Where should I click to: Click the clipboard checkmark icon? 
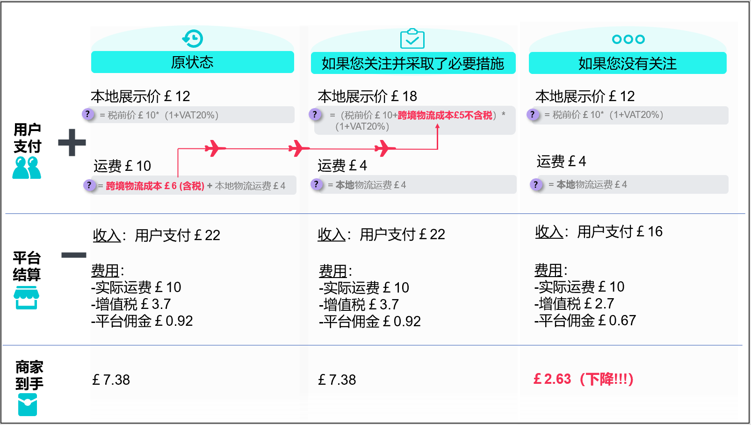pyautogui.click(x=412, y=39)
